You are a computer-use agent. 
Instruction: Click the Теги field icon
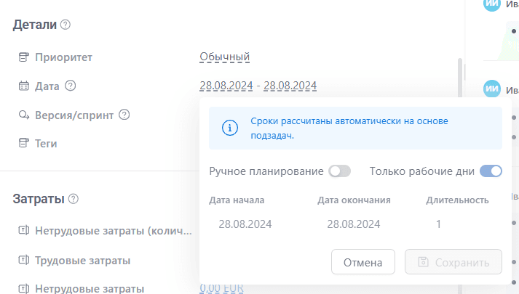coord(23,144)
